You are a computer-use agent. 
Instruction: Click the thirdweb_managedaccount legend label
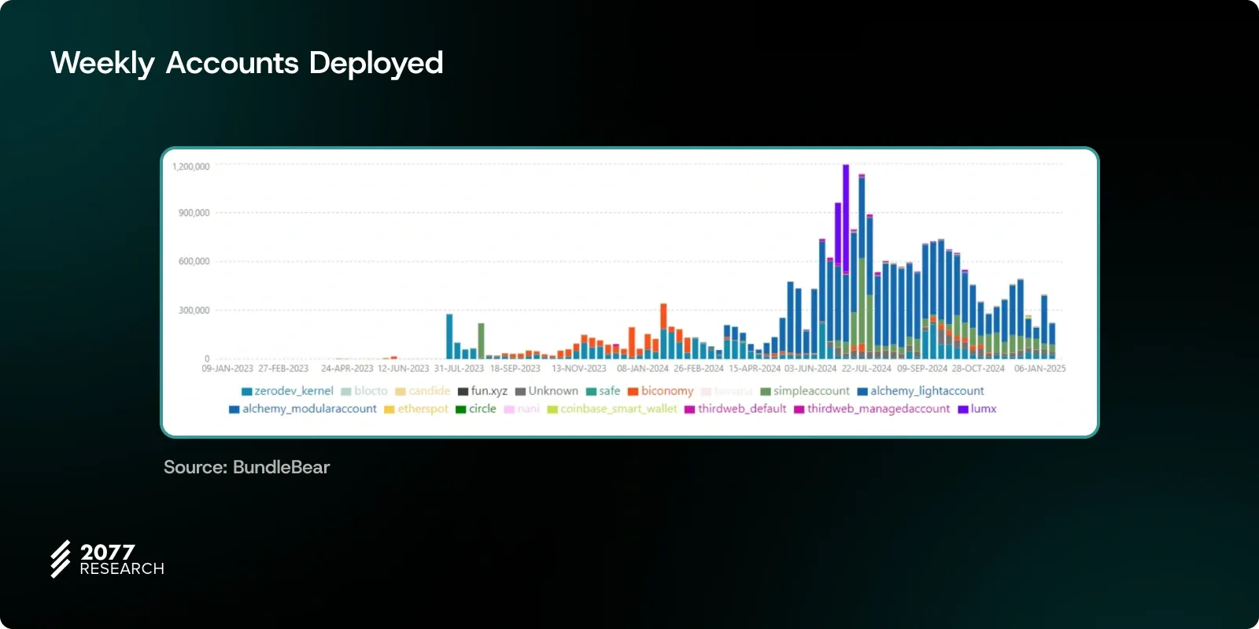pyautogui.click(x=878, y=409)
